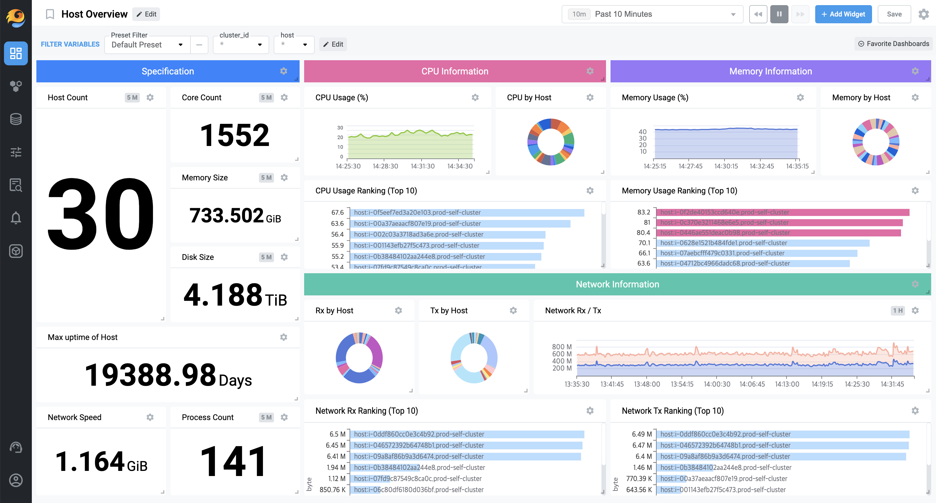
Task: Click the log search sidebar icon
Action: [x=16, y=185]
